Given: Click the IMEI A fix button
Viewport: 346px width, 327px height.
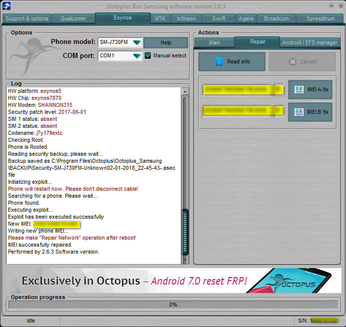Looking at the screenshot, I should [x=310, y=89].
